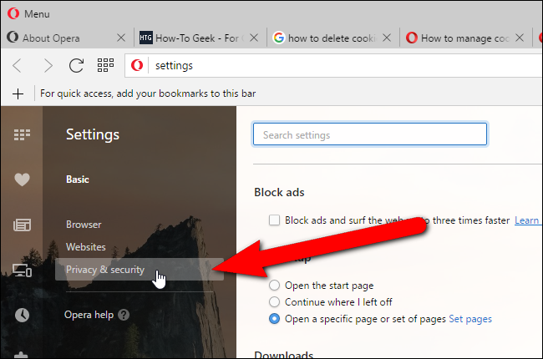Open the Learn more link for ad blocking
The width and height of the screenshot is (543, 359).
[527, 220]
